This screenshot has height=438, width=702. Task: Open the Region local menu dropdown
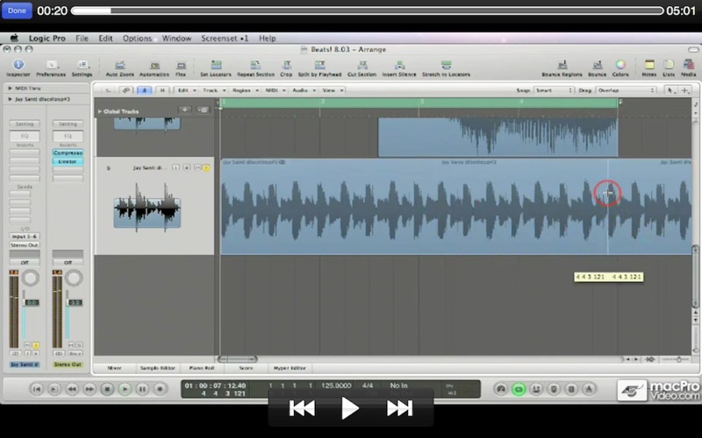tap(245, 90)
